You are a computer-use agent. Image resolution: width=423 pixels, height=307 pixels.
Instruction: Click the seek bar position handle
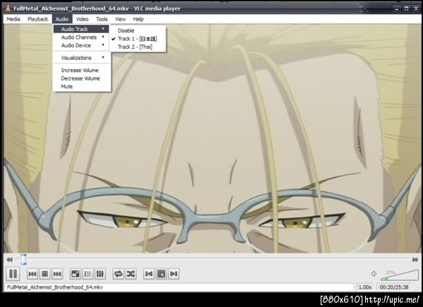click(23, 260)
